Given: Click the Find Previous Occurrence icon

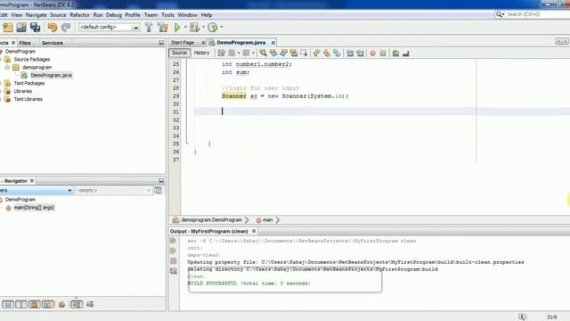Looking at the screenshot, I should pyautogui.click(x=273, y=53).
